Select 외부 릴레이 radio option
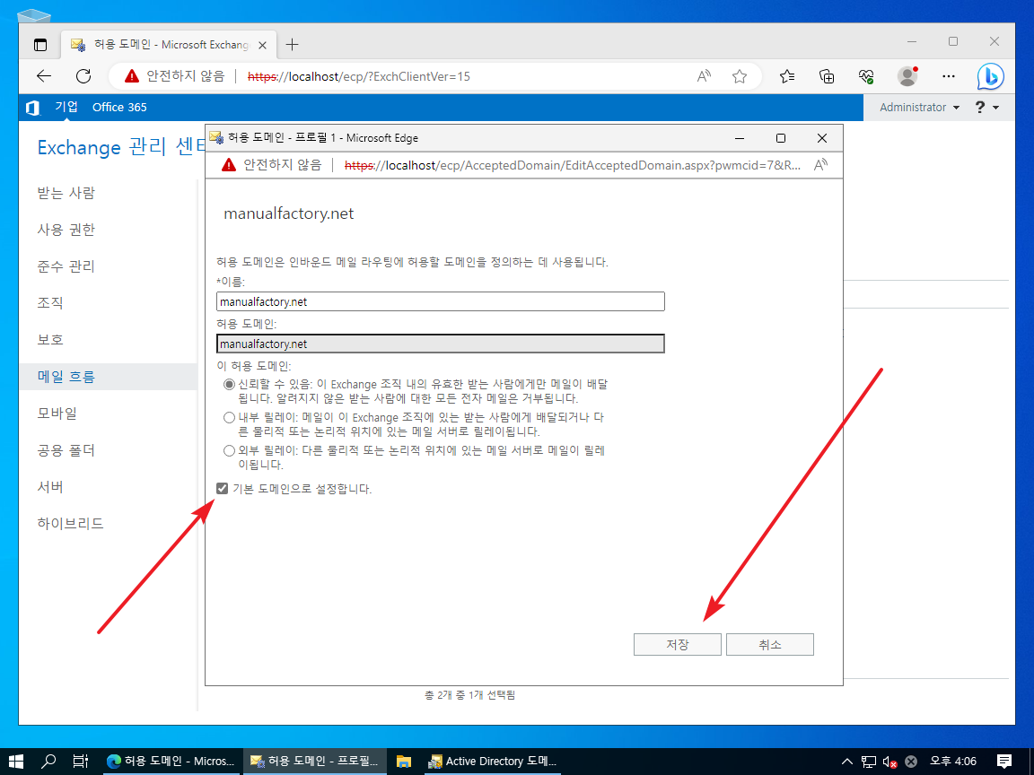This screenshot has width=1034, height=775. click(229, 451)
